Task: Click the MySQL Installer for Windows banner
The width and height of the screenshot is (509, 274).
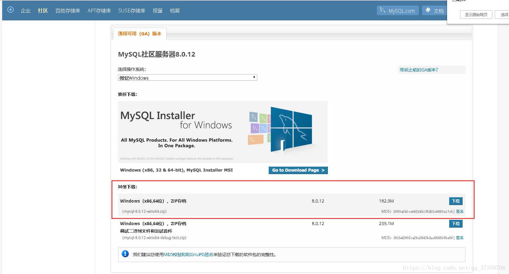Action: [x=223, y=132]
